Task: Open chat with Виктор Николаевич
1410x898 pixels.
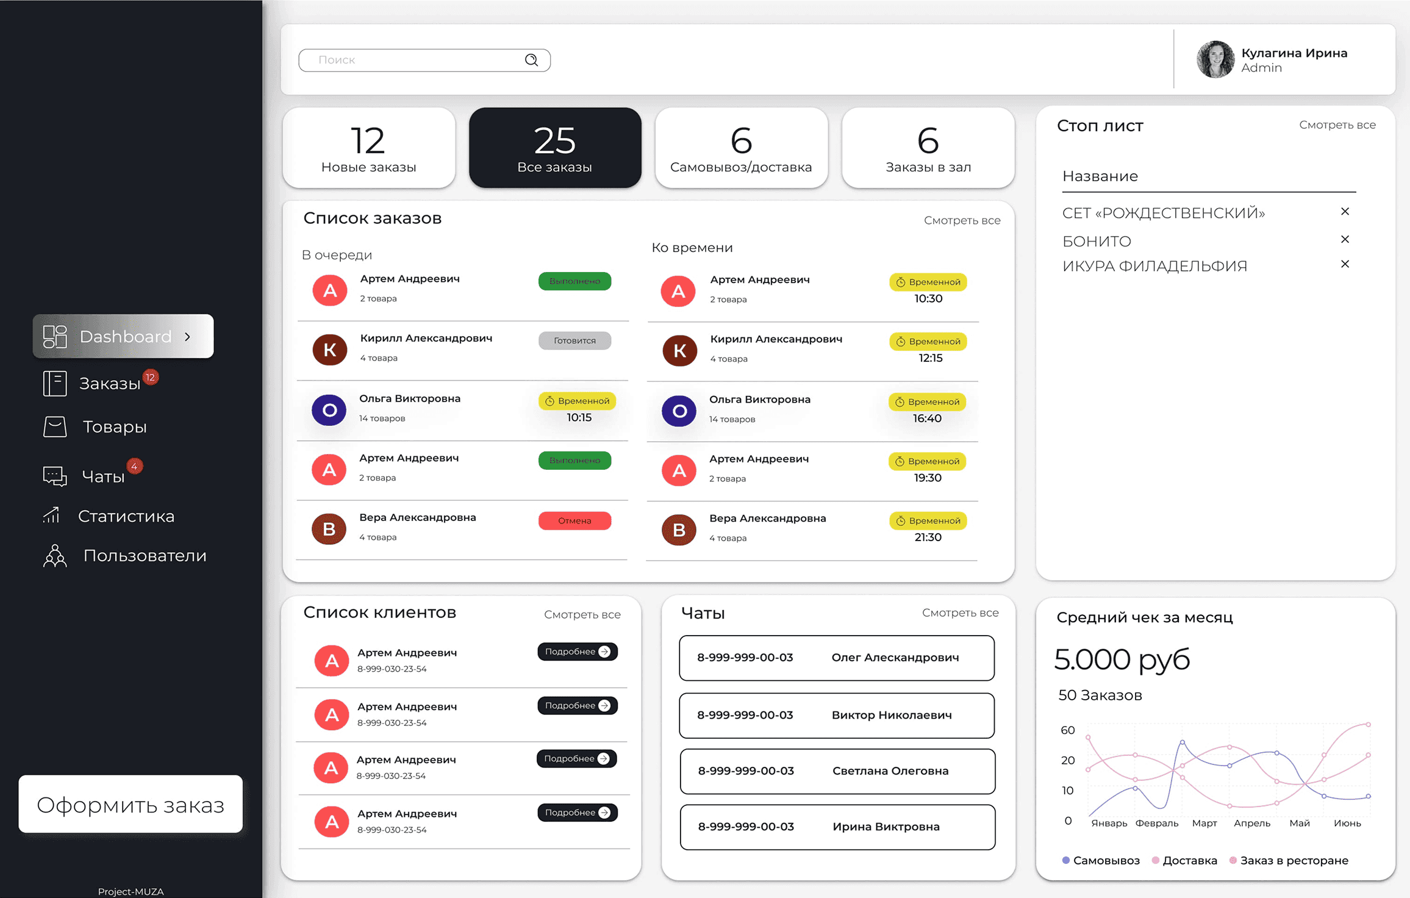Action: tap(837, 715)
